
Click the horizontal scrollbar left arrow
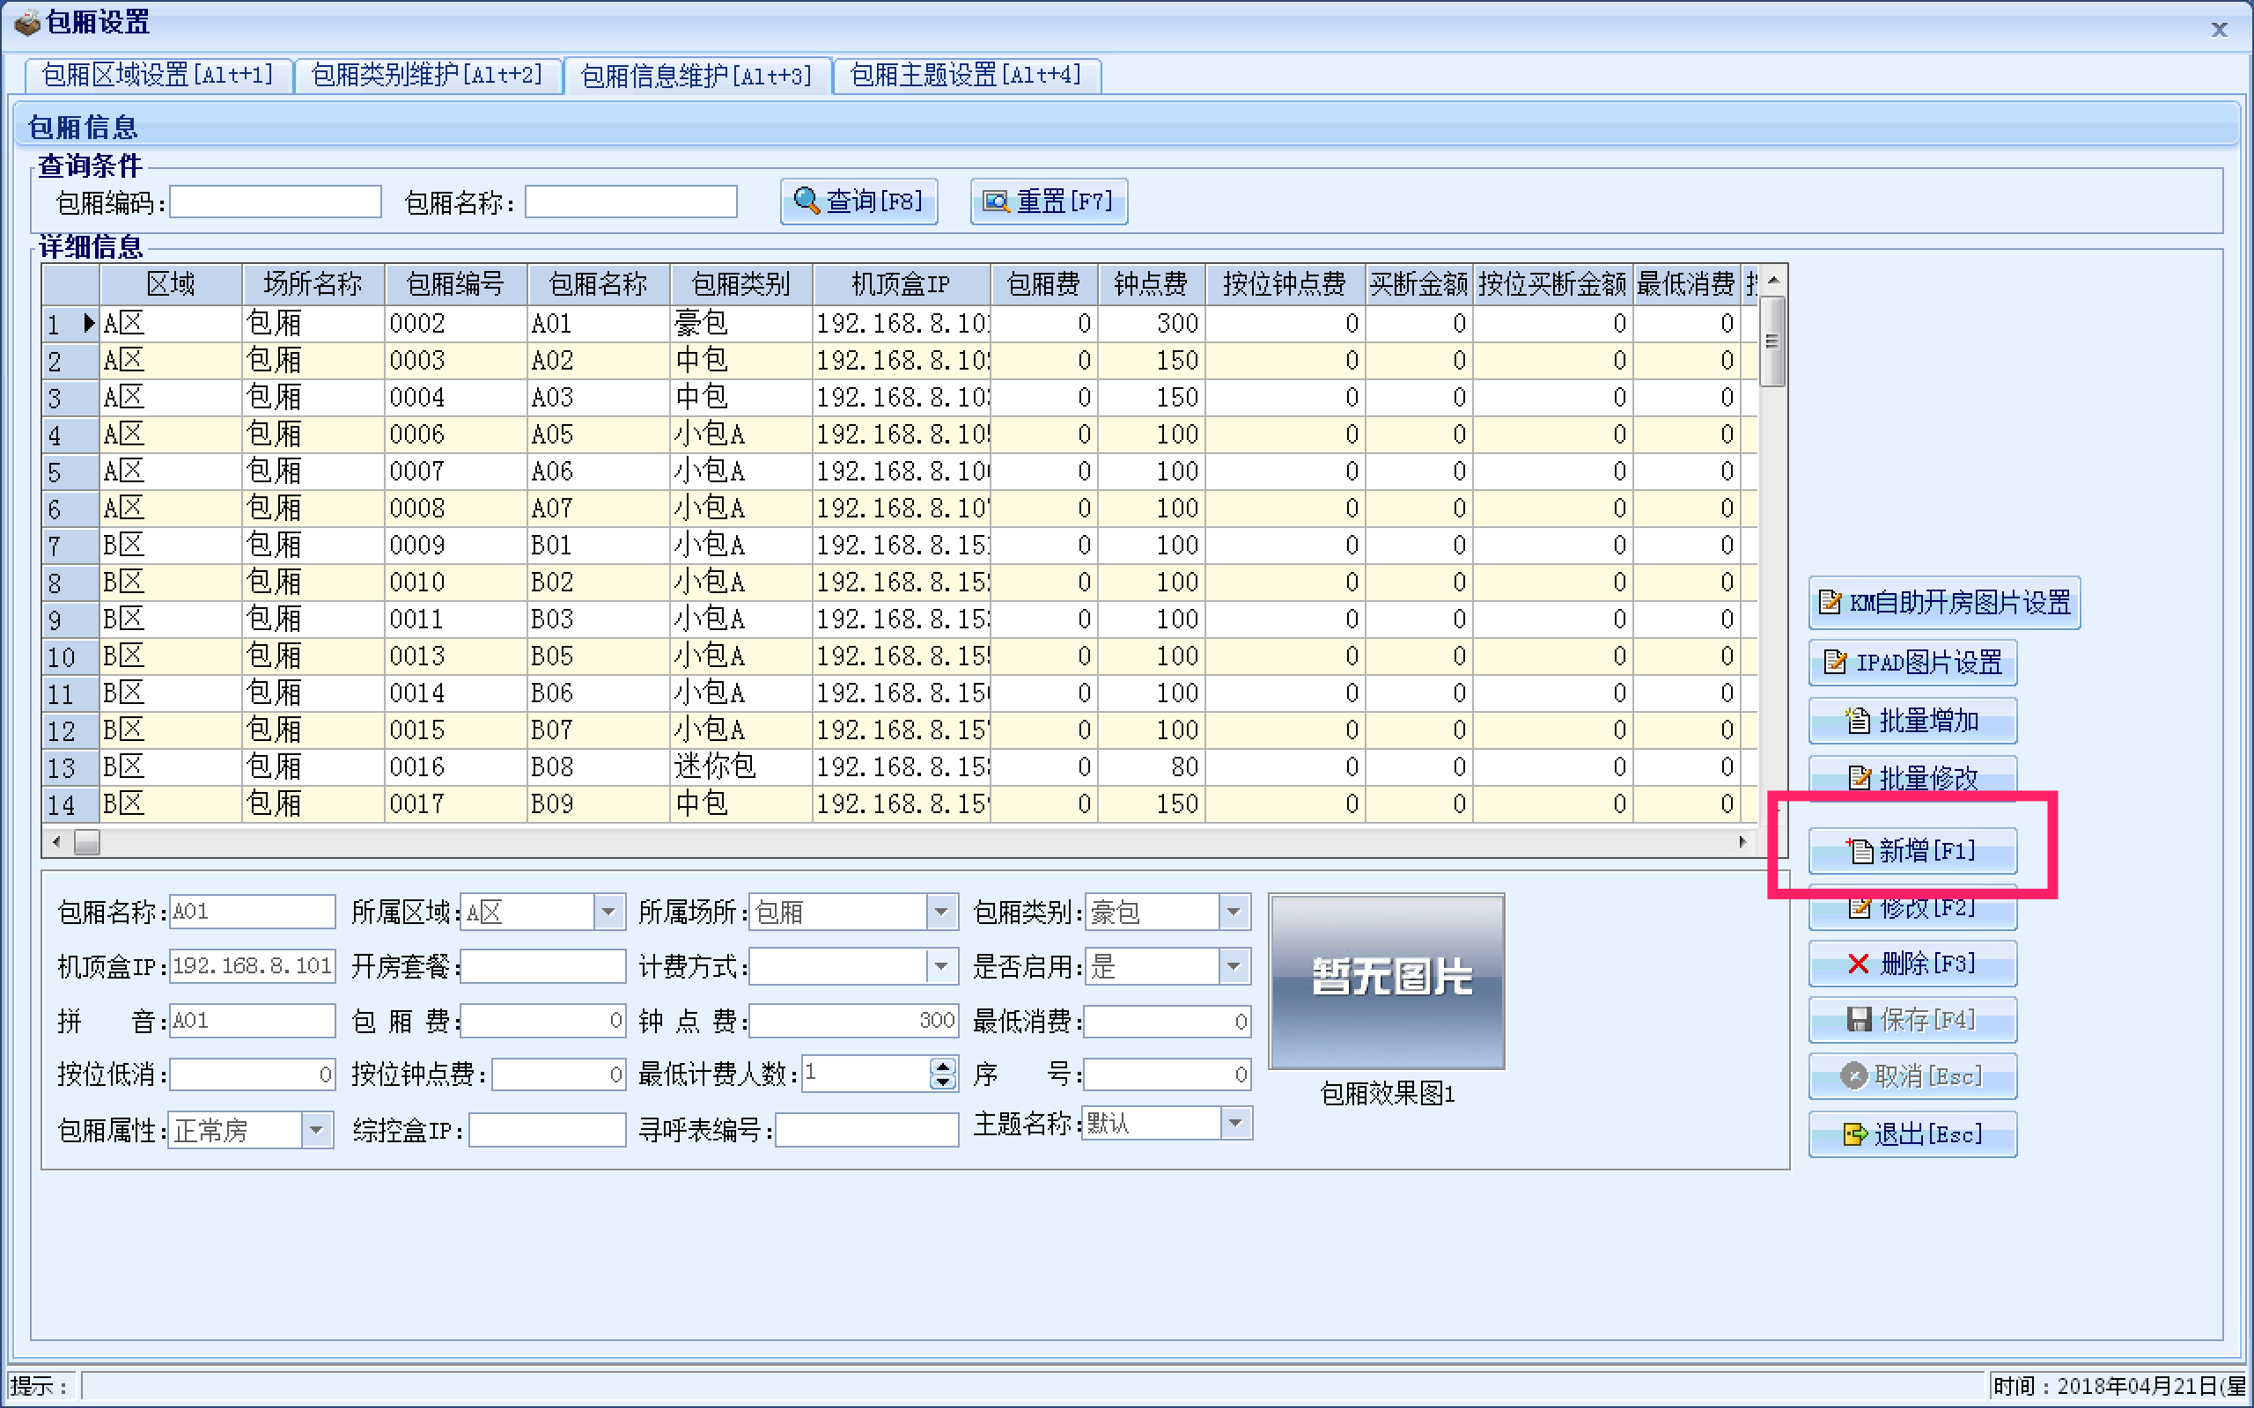(x=57, y=842)
